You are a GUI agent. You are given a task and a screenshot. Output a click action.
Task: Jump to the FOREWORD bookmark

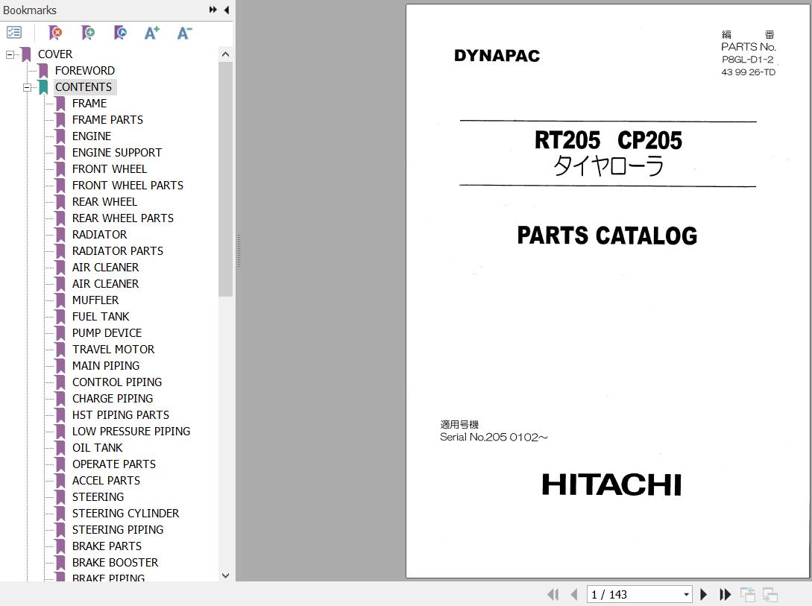pyautogui.click(x=84, y=71)
